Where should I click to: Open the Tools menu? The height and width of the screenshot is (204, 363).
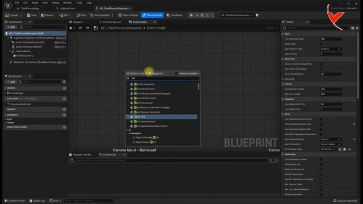(x=79, y=3)
